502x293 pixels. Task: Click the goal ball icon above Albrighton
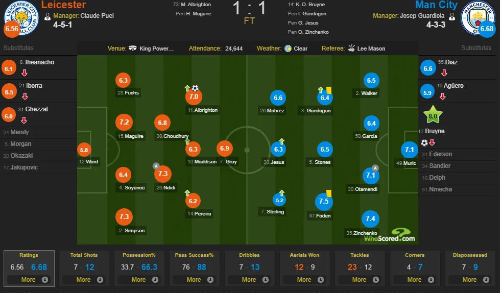pyautogui.click(x=195, y=88)
